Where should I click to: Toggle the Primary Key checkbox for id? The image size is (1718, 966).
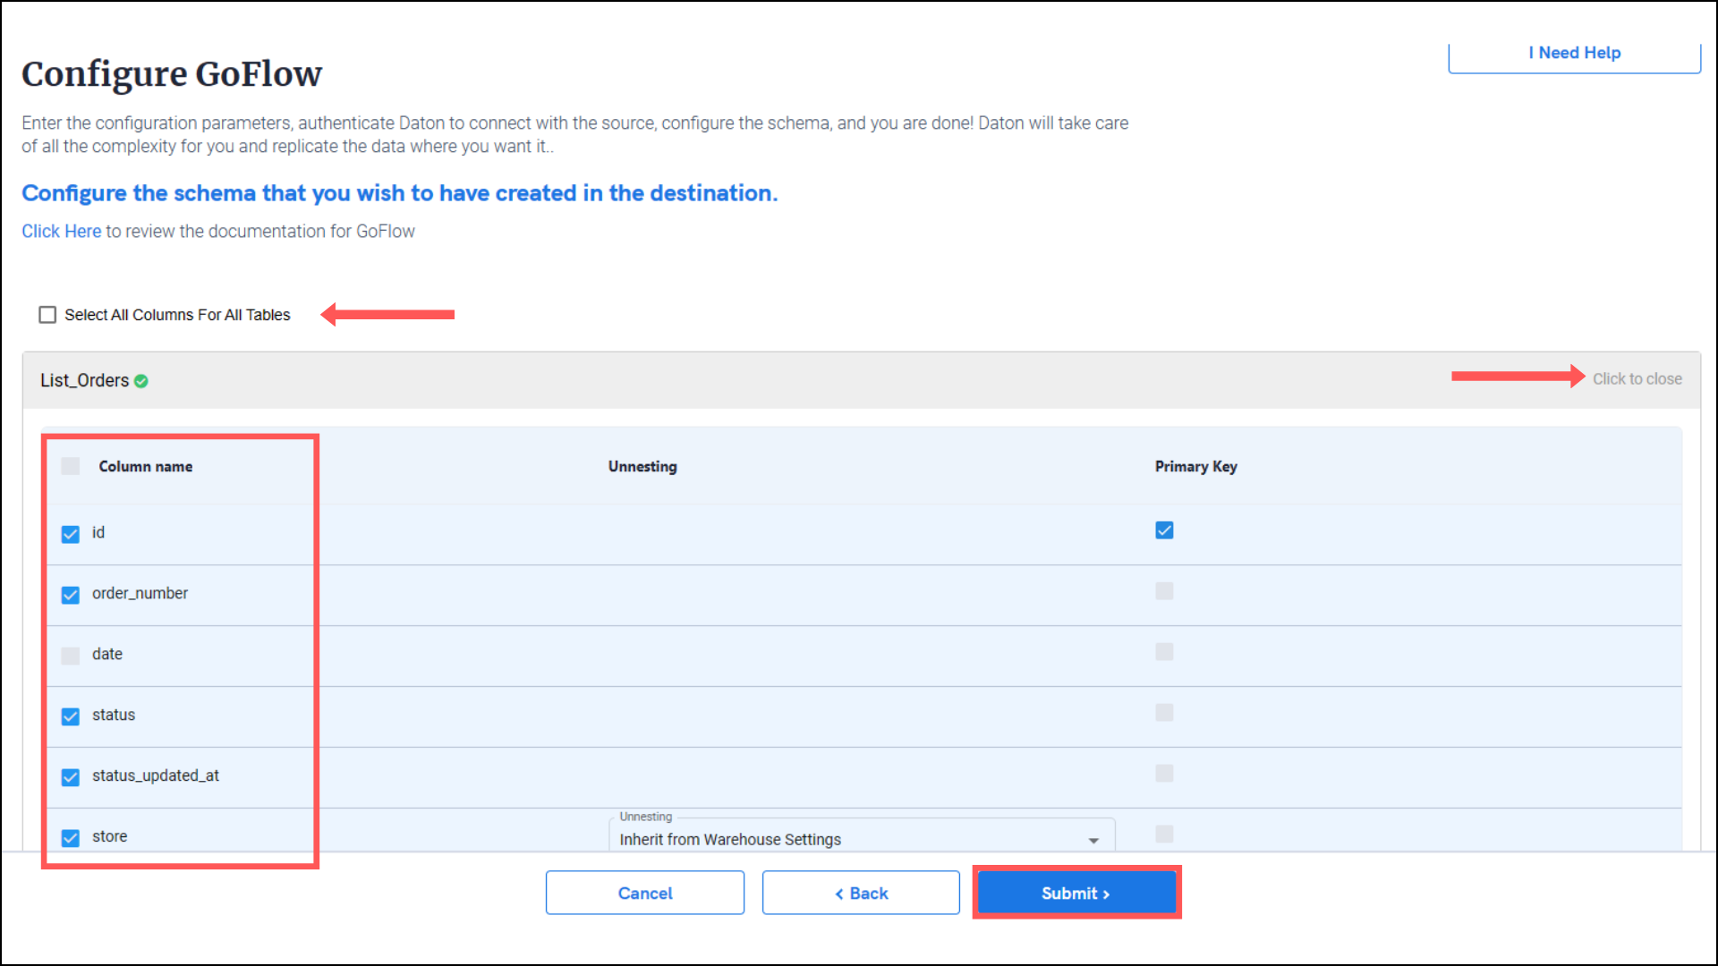pos(1164,530)
